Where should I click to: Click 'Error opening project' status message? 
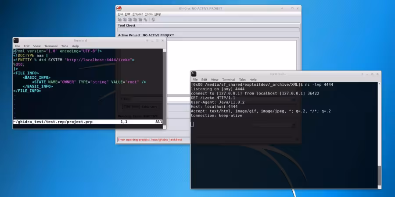tap(150, 140)
